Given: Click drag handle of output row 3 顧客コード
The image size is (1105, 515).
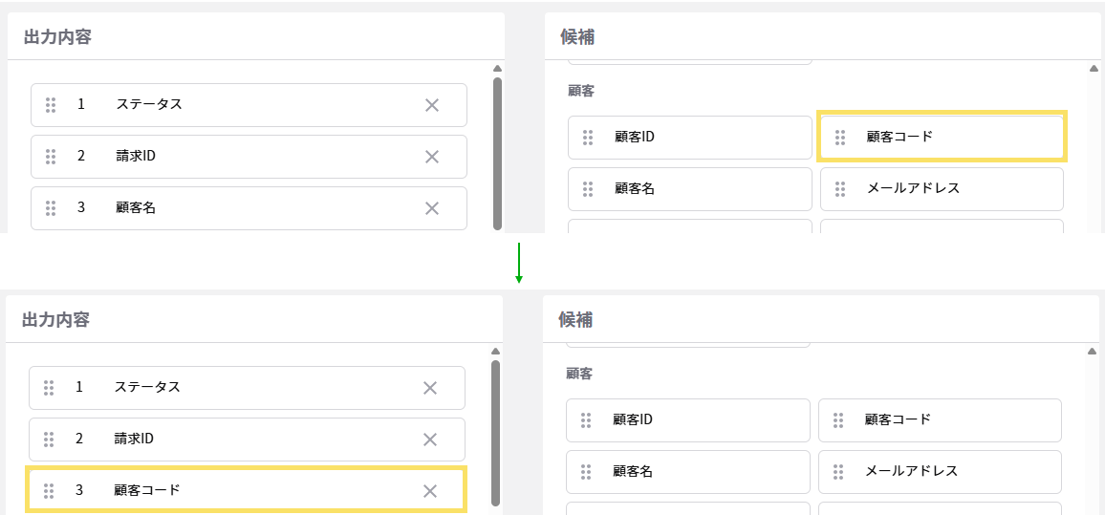Looking at the screenshot, I should coord(49,491).
